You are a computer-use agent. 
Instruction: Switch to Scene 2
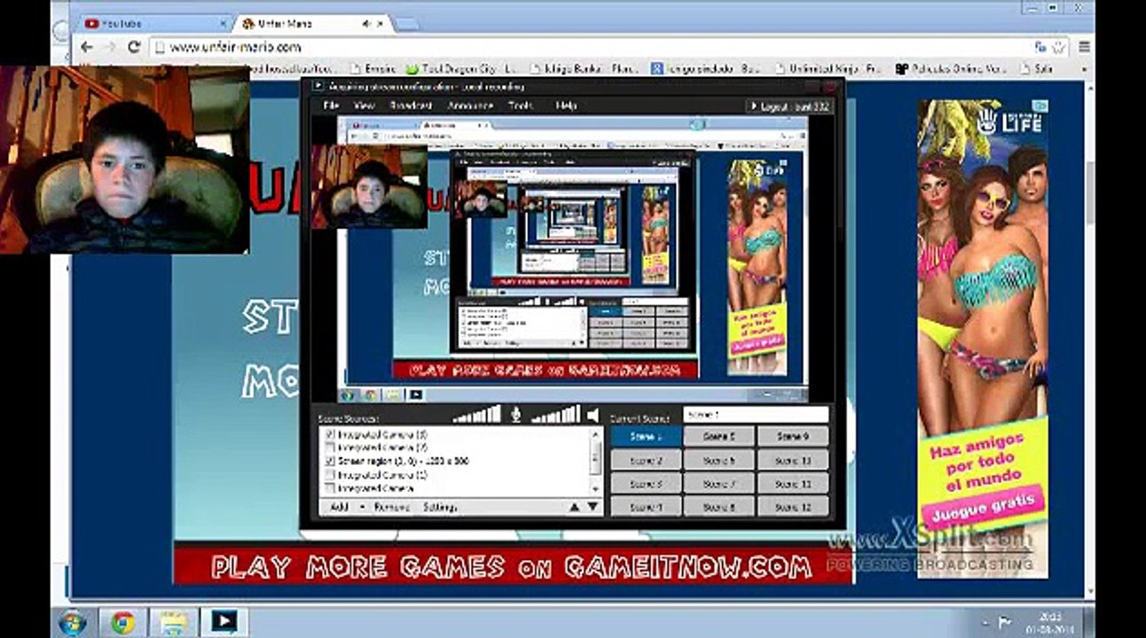(x=646, y=460)
